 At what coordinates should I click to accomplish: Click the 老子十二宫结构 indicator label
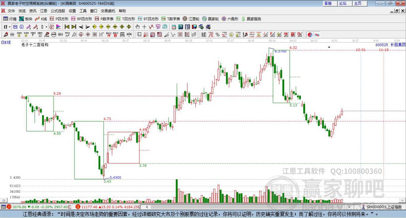click(35, 45)
